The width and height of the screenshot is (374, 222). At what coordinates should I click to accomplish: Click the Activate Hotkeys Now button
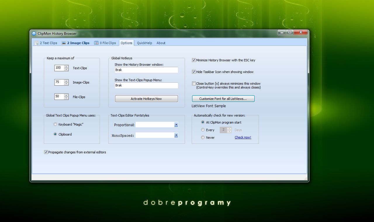coord(146,99)
